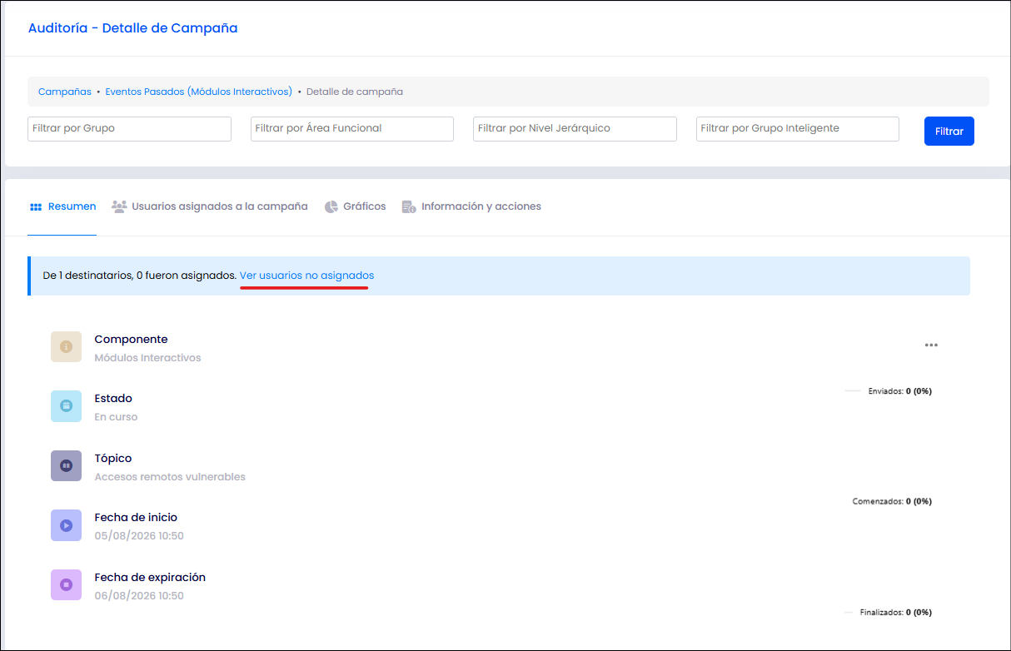
Task: Click the Resumen grid icon
Action: pyautogui.click(x=36, y=206)
